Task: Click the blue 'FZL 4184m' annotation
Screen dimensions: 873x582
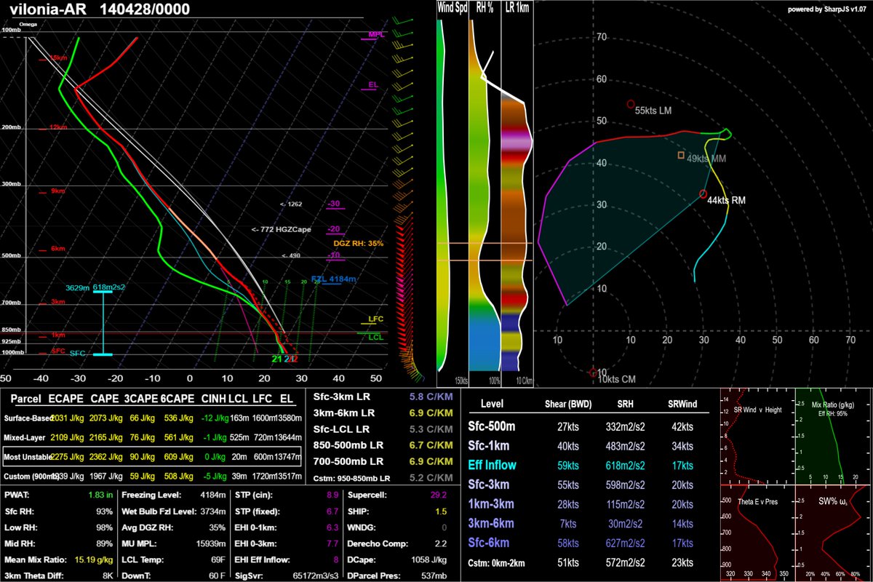Action: (x=332, y=279)
